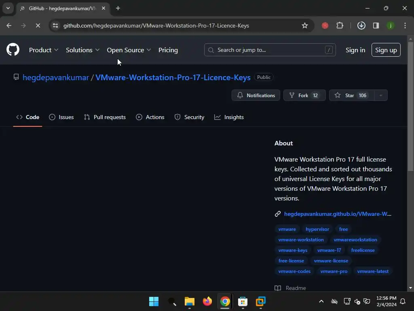Select the vmware-codes topic tag
This screenshot has width=414, height=311.
tap(294, 271)
